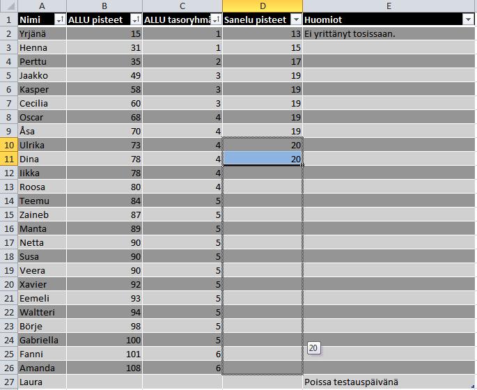
Task: Click the cell containing Oscar
Action: 42,117
